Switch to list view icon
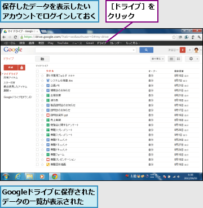This screenshot has height=208, width=203. point(171,59)
